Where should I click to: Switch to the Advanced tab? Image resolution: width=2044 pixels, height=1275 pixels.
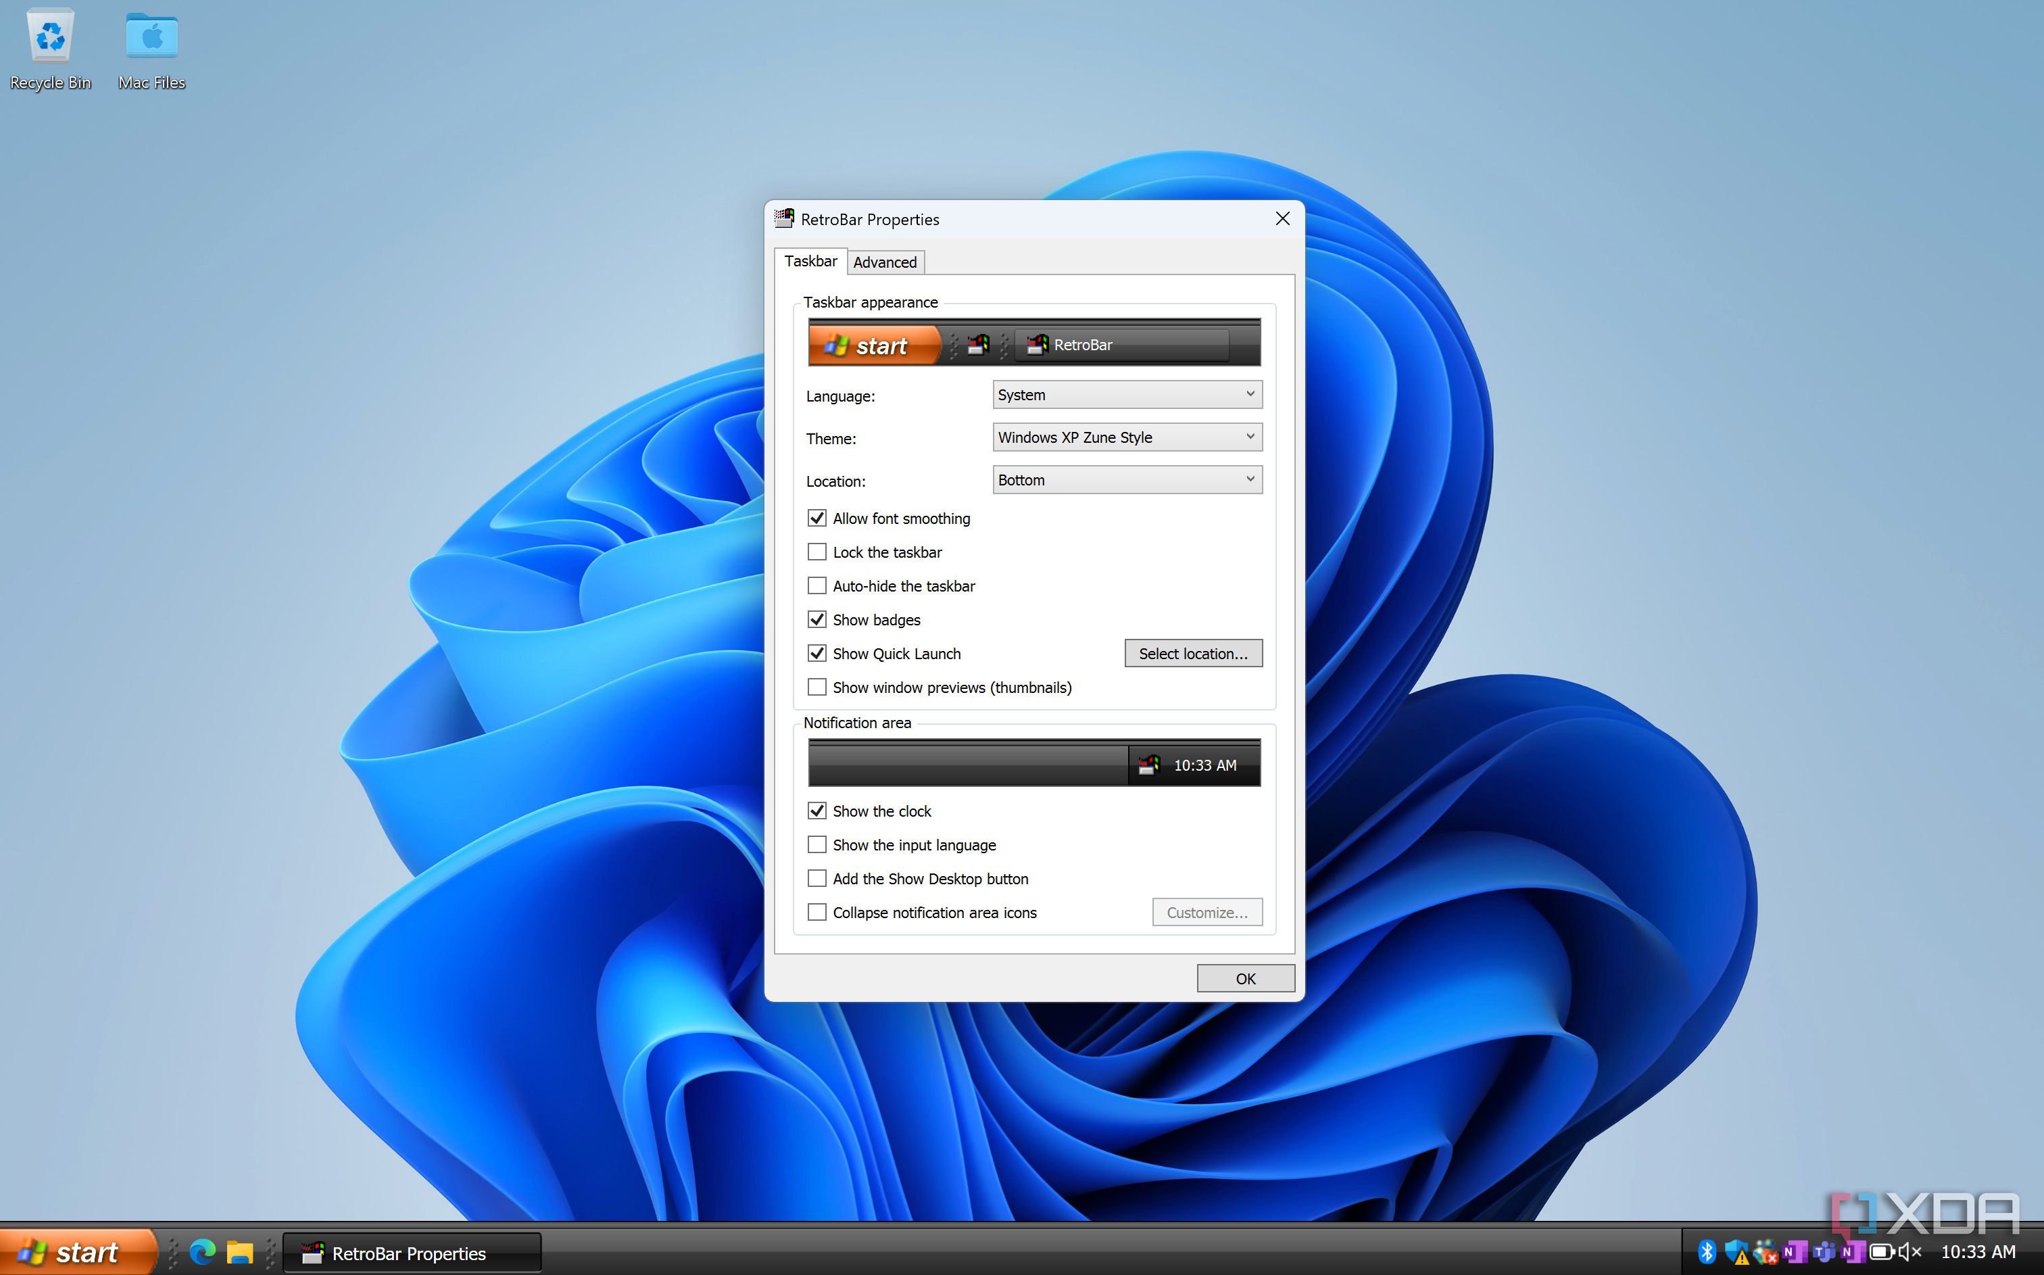[884, 262]
